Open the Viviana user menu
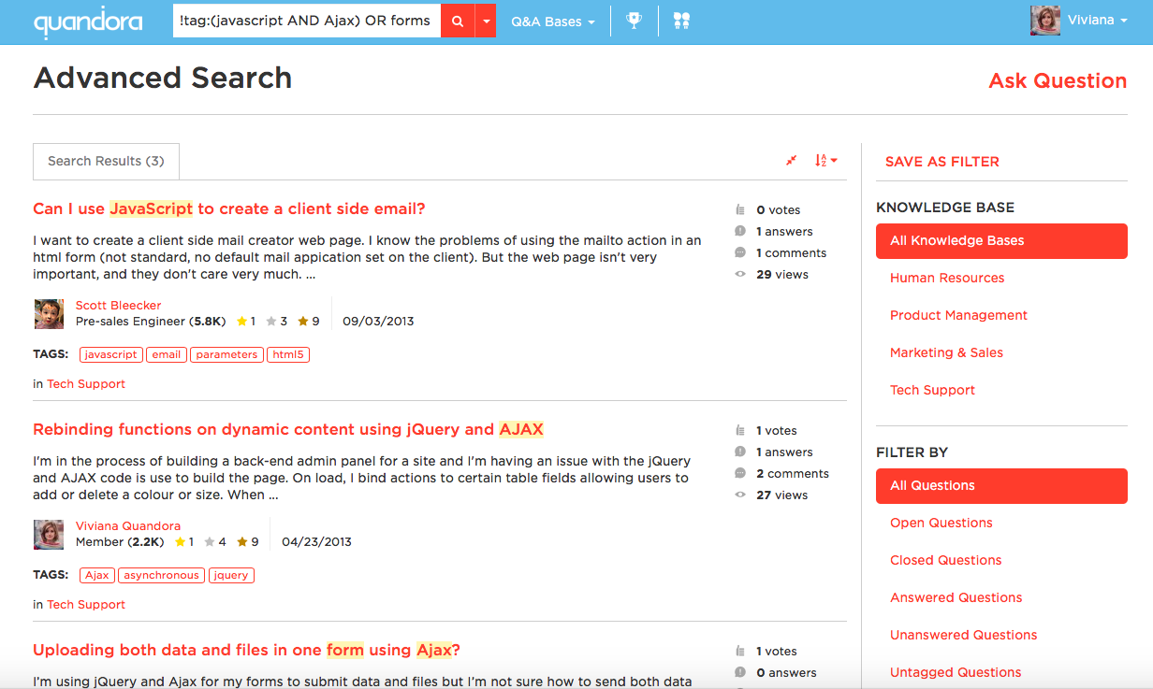 coord(1096,21)
